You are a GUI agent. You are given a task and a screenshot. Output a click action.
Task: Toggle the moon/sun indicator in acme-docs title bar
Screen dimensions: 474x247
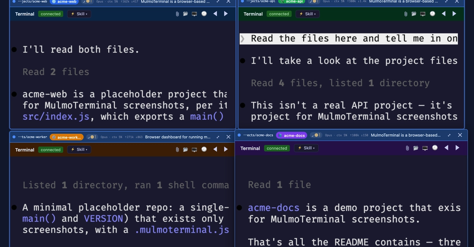(x=316, y=135)
